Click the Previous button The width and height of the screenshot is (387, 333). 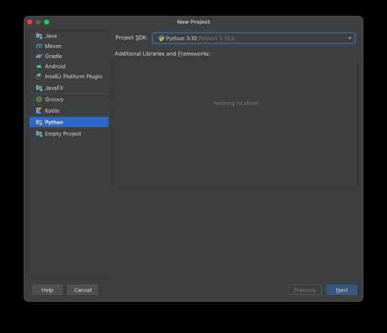point(304,290)
